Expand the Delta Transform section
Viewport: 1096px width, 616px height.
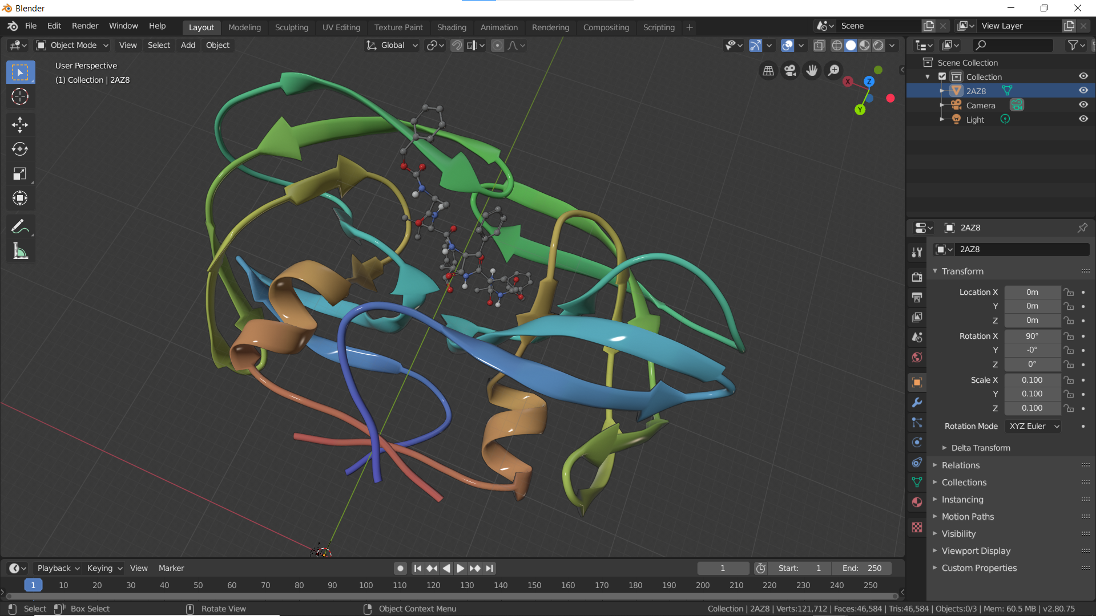pos(980,448)
